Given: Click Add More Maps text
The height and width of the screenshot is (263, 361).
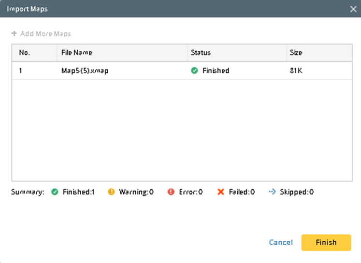Looking at the screenshot, I should pyautogui.click(x=45, y=34).
